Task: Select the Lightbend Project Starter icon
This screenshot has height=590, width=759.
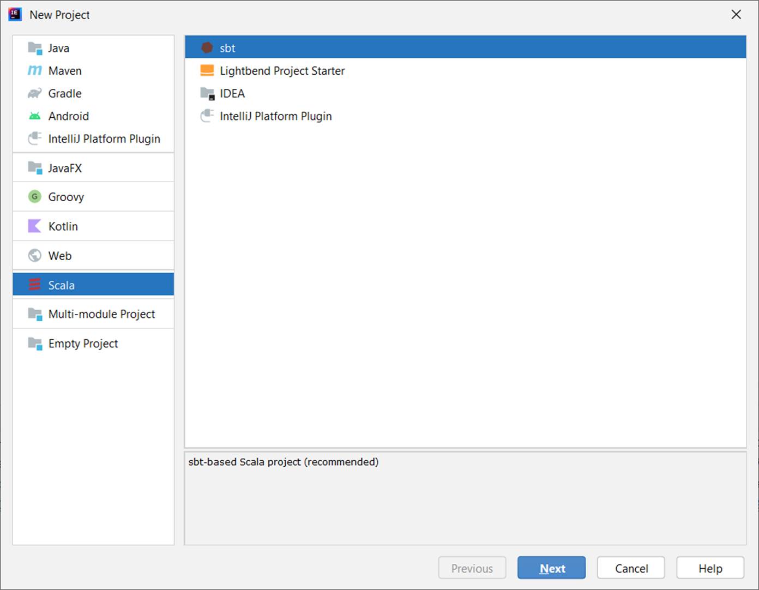Action: (207, 70)
